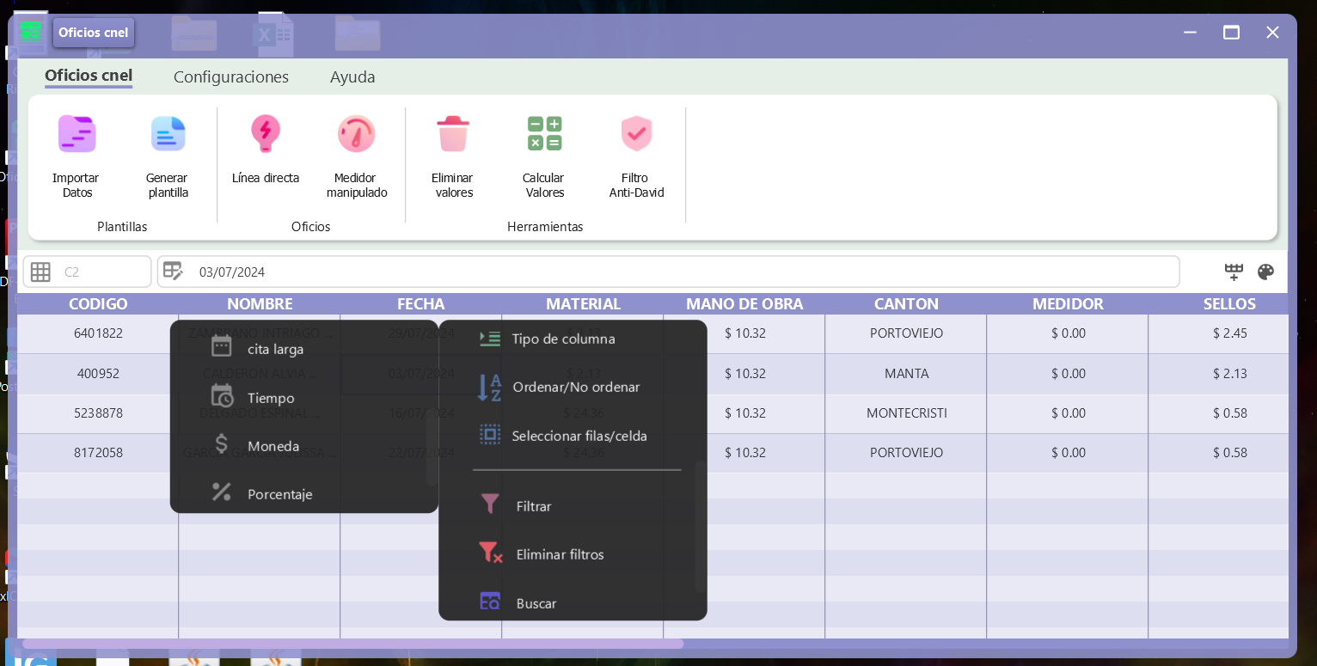Select cell with code 5238878
The image size is (1317, 666).
click(98, 412)
